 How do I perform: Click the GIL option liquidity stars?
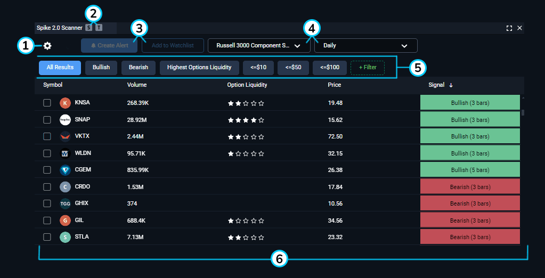pyautogui.click(x=246, y=220)
